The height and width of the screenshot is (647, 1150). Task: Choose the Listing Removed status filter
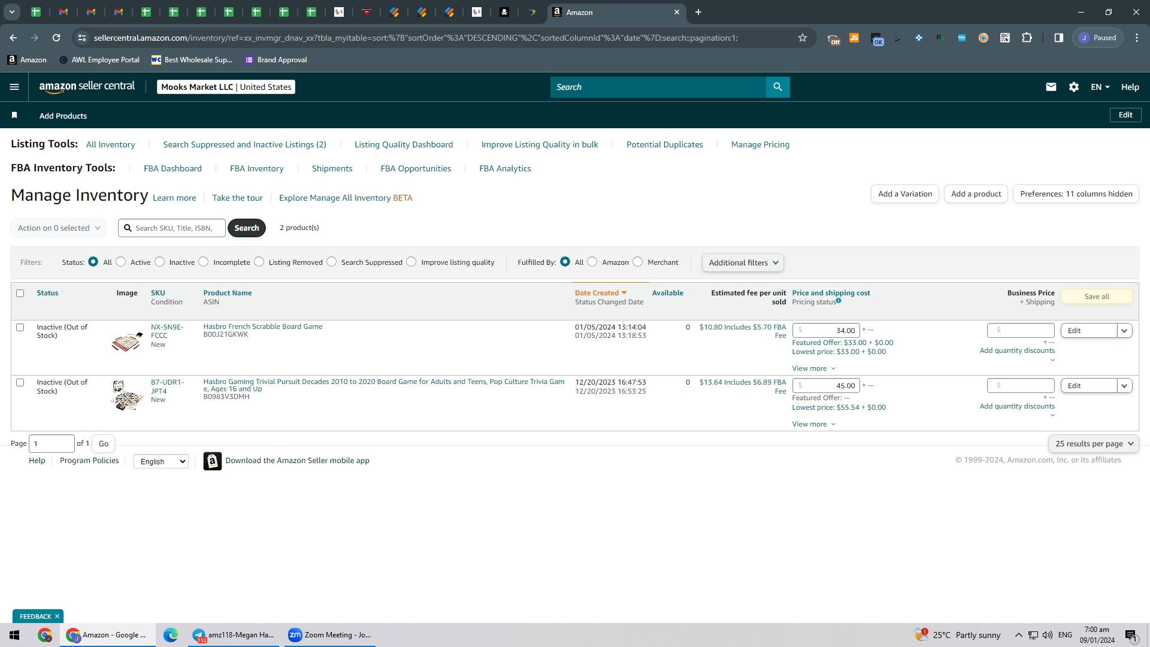pyautogui.click(x=259, y=262)
